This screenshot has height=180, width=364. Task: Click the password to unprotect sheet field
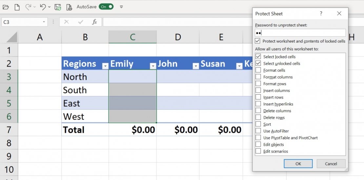pos(300,33)
